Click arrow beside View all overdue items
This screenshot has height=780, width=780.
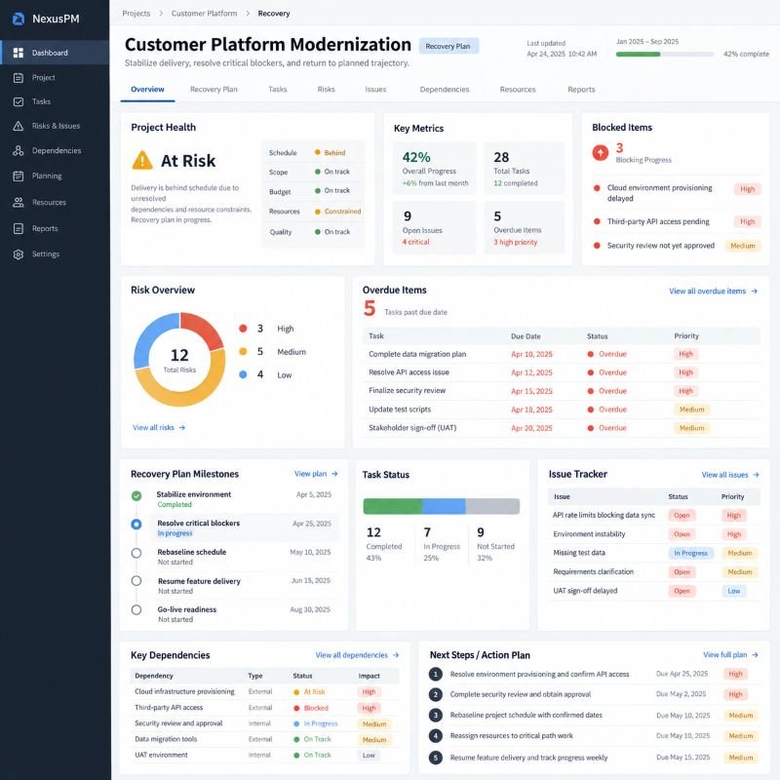(x=754, y=291)
